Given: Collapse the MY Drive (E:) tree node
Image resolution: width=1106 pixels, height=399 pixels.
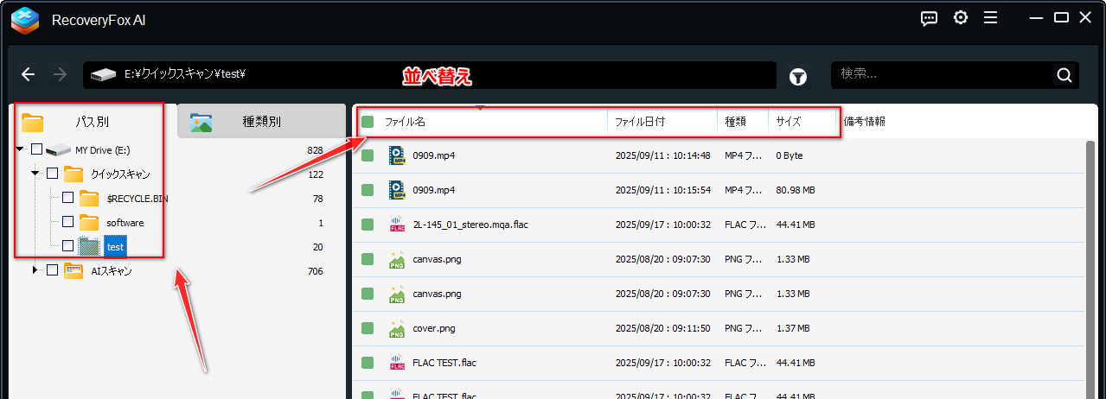Looking at the screenshot, I should [20, 150].
